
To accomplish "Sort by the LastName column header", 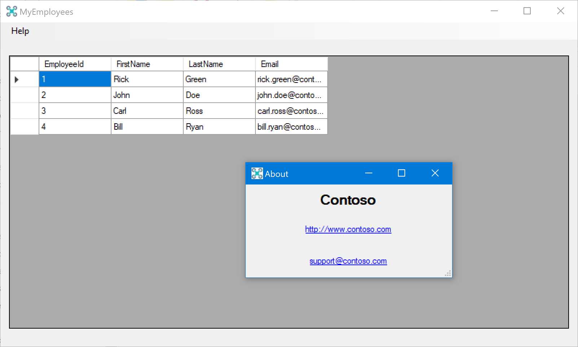I will click(x=219, y=64).
